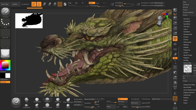Viewport: 196px width, 110px height.
Task: Toggle BackfaceMask option
Action: pos(78,99)
